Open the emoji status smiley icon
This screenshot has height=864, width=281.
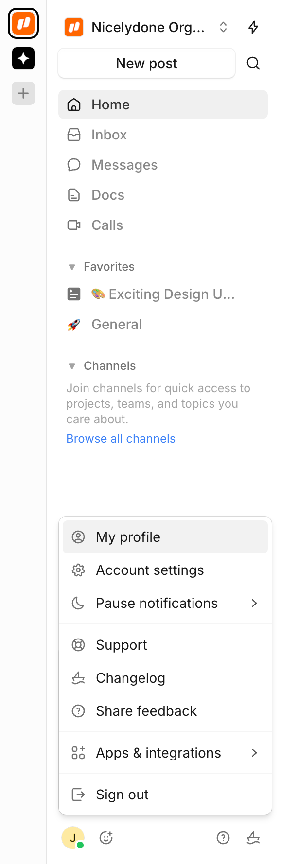point(106,838)
